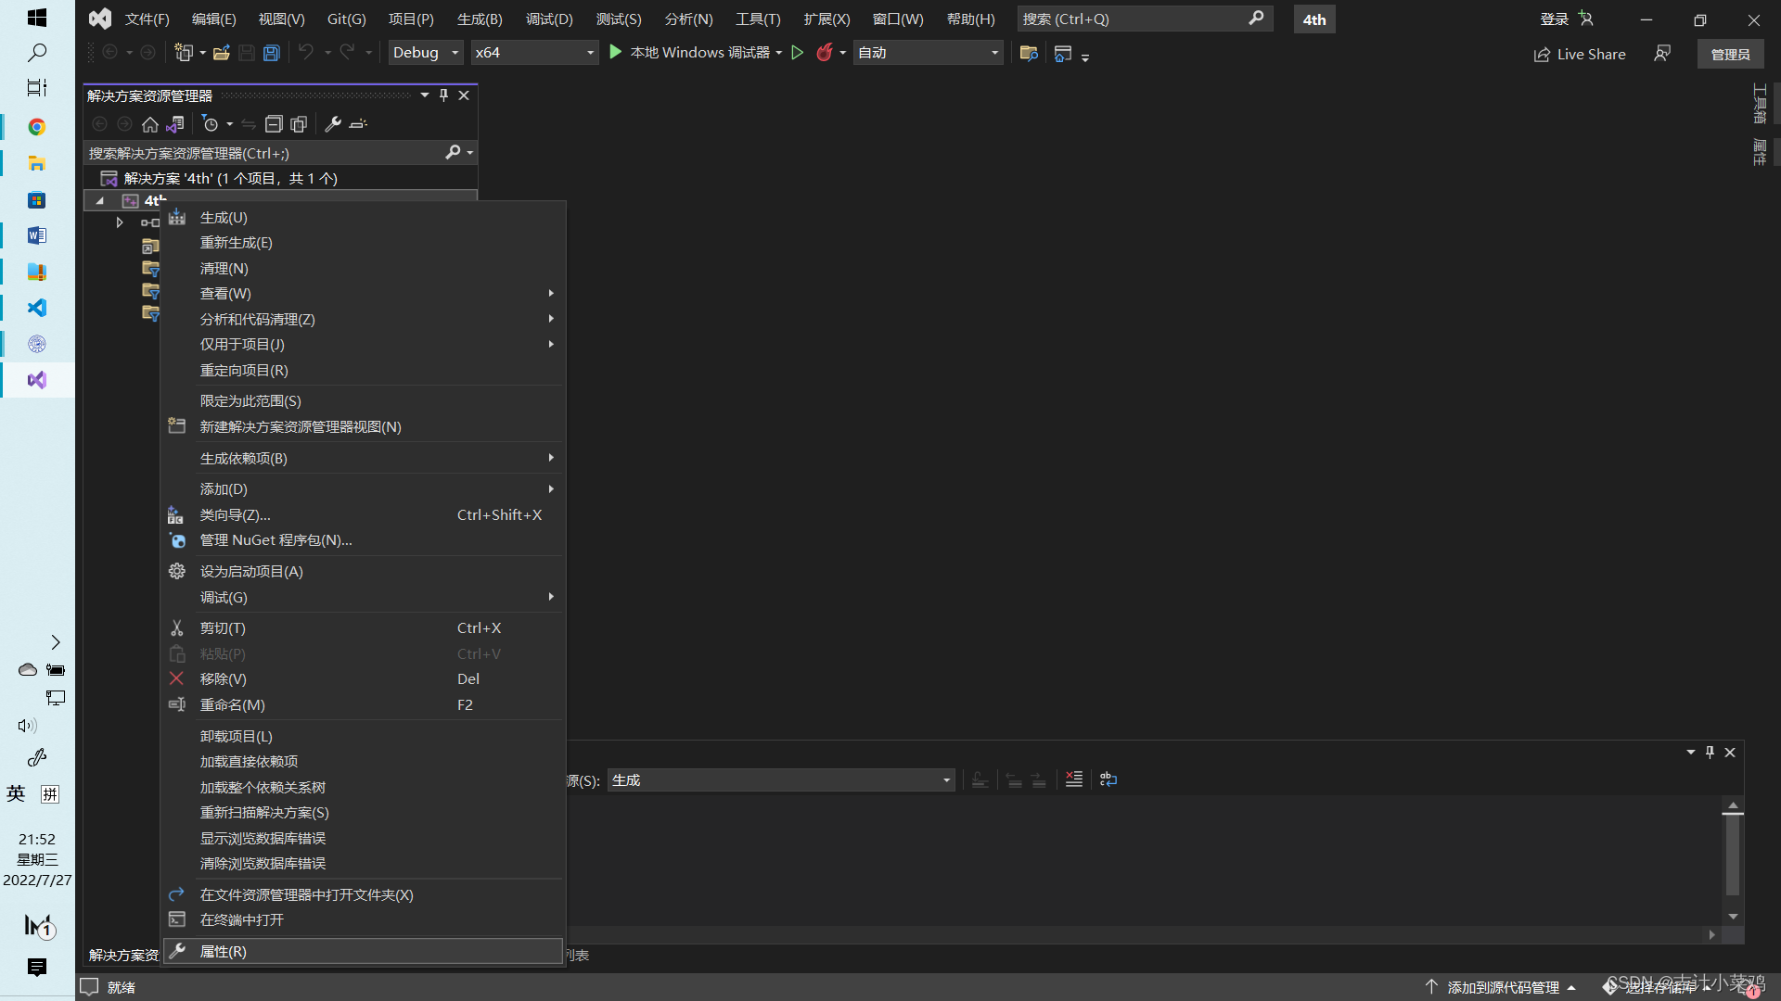Screen dimensions: 1781x1001
Task: Click the Live Share button
Action: [1580, 55]
